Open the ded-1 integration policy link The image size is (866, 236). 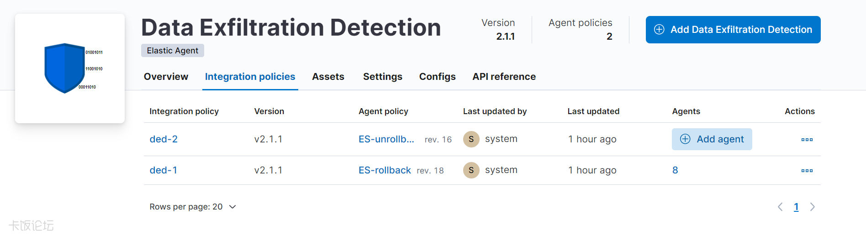(163, 170)
